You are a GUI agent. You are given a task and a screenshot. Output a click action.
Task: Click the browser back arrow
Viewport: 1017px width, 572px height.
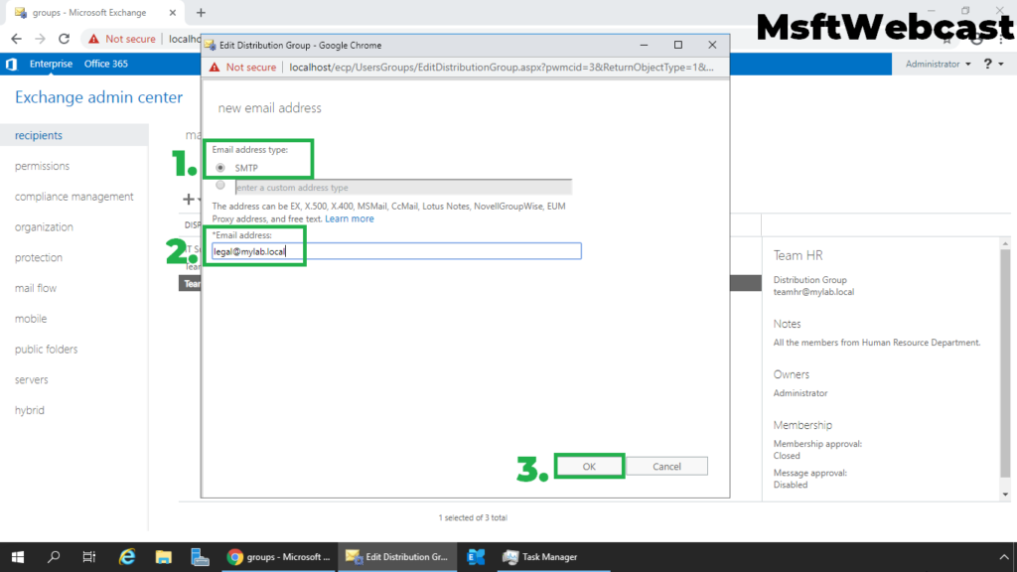[x=16, y=39]
